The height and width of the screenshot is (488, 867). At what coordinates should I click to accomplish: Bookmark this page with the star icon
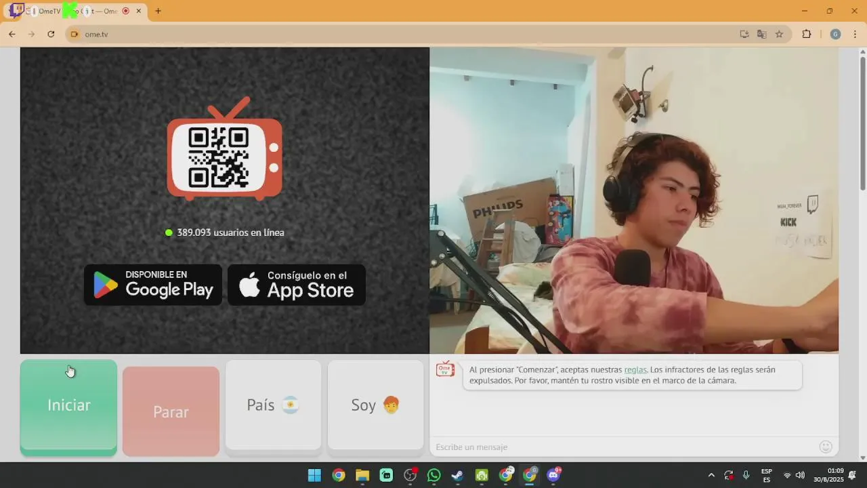click(780, 34)
